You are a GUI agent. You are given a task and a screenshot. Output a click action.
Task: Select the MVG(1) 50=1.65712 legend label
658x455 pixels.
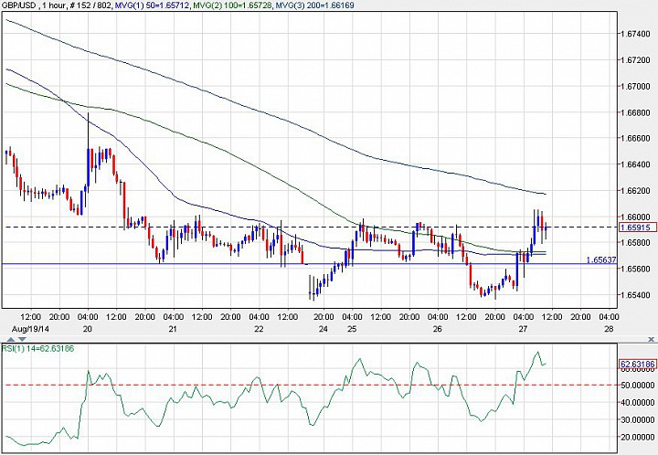(153, 5)
